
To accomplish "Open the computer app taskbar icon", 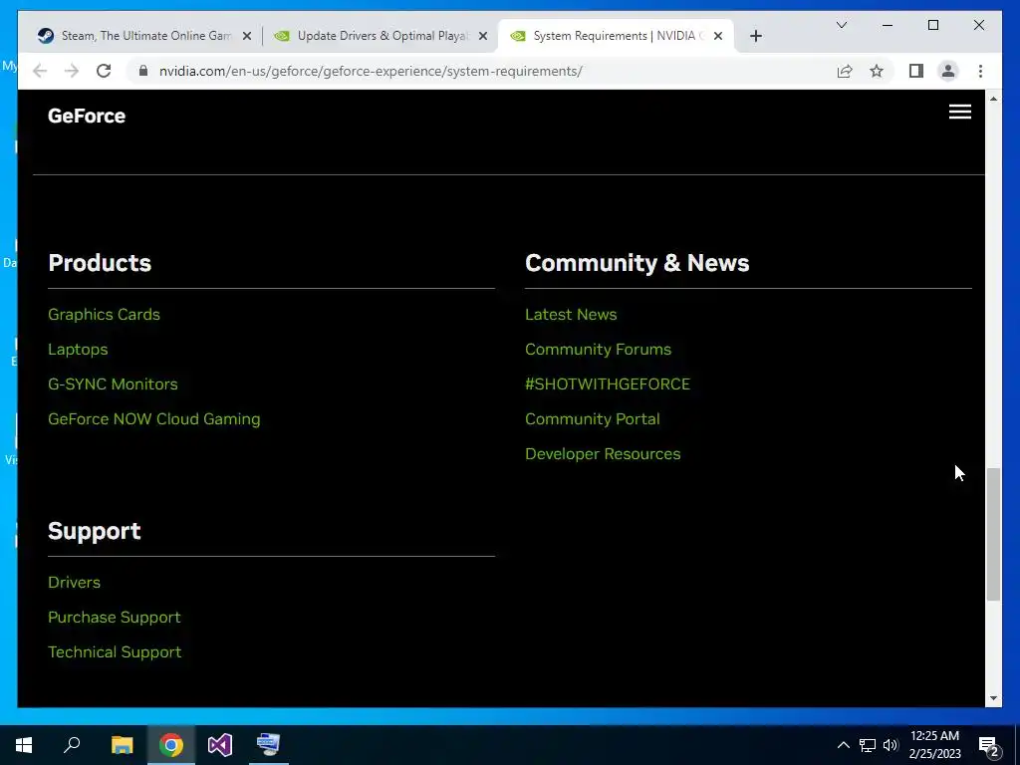I will (x=268, y=745).
